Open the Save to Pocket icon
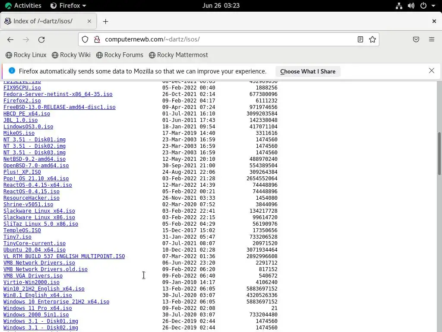The width and height of the screenshot is (442, 332). coord(416,39)
